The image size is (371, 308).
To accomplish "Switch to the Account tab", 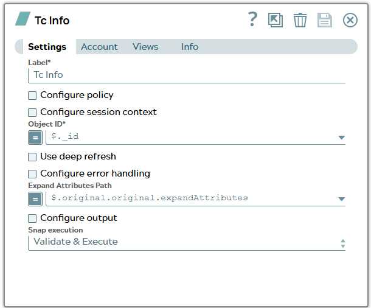I will point(99,47).
